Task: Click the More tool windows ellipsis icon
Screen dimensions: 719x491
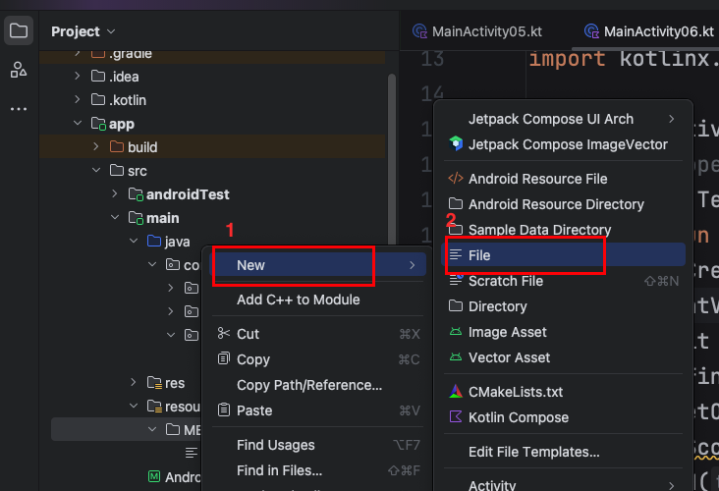Action: point(19,109)
